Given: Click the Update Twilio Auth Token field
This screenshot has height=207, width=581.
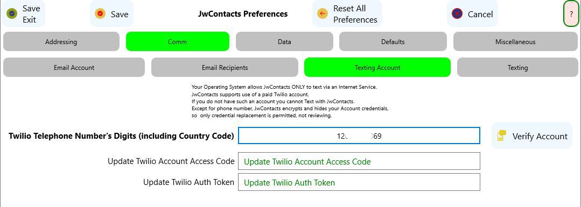Looking at the screenshot, I should pos(359,182).
